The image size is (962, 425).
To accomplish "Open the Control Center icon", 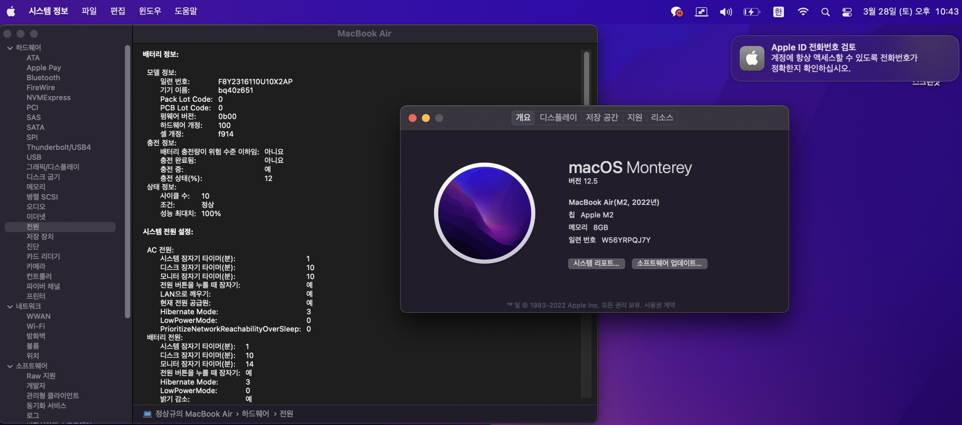I will [847, 12].
